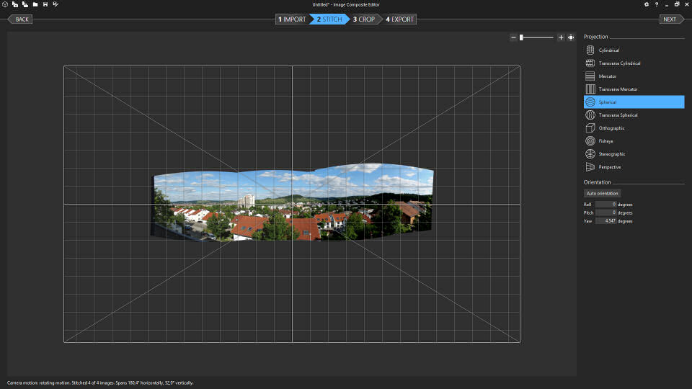Select the Mercator projection
Screen dimensions: 692x389
(607, 76)
